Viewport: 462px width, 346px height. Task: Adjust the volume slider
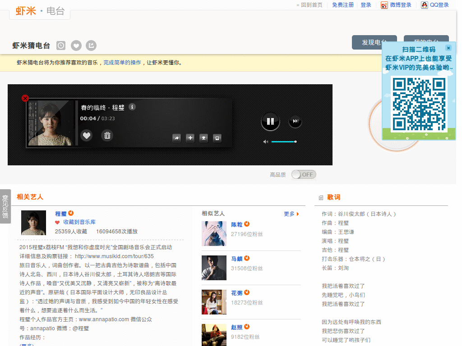284,142
